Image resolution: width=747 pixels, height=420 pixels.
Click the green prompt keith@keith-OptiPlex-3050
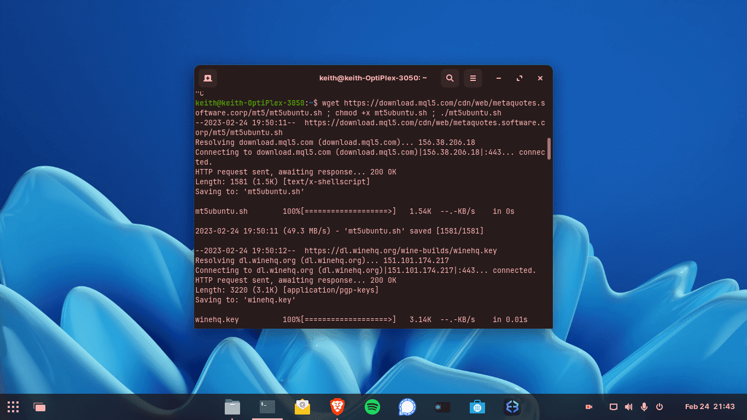click(x=250, y=103)
